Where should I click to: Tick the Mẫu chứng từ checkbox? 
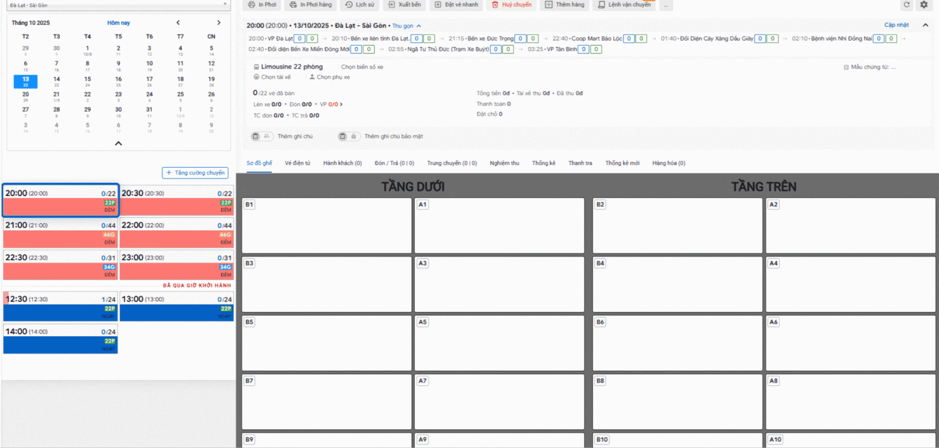click(x=846, y=67)
